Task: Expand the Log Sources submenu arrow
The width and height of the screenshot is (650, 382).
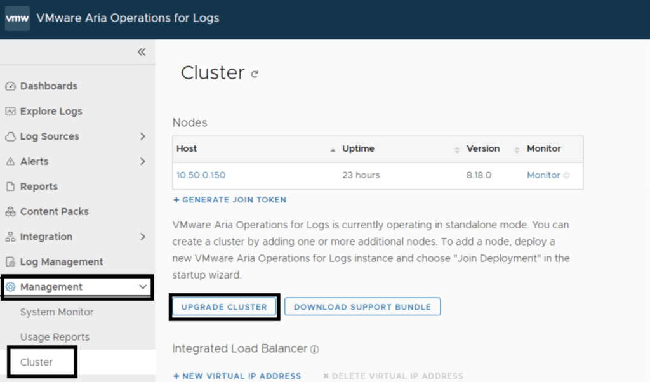Action: click(142, 136)
